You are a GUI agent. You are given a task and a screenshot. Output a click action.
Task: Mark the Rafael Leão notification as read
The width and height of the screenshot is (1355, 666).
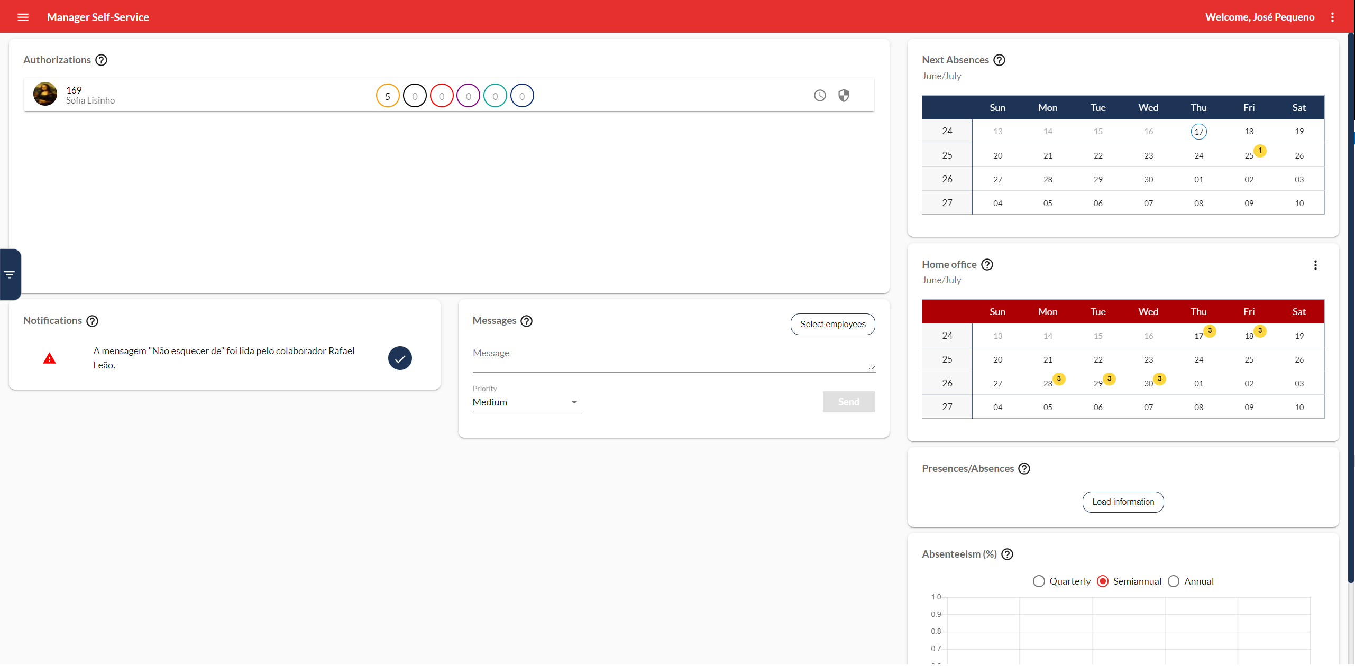400,358
